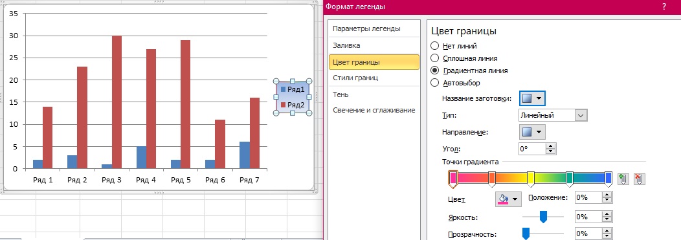
Task: Click the blue bar above Ряд 4
Action: point(141,157)
